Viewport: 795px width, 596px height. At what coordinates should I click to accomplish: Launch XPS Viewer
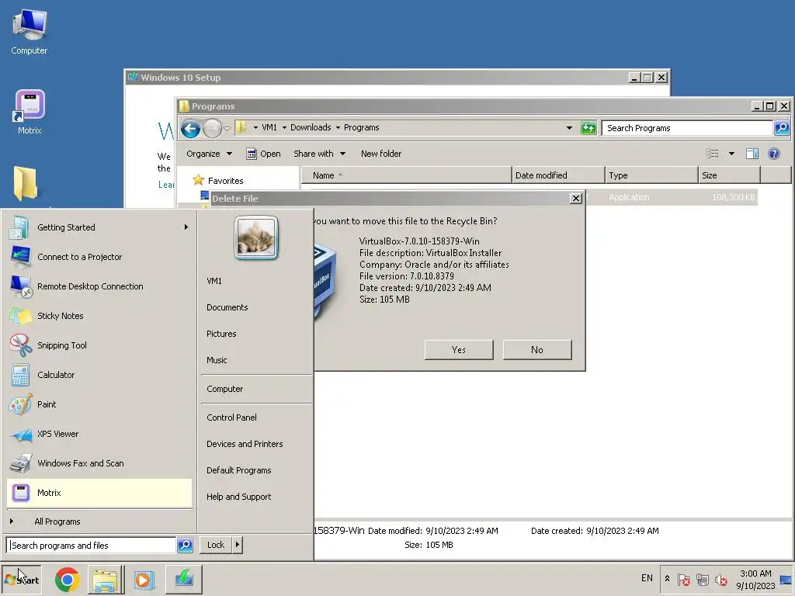coord(99,434)
